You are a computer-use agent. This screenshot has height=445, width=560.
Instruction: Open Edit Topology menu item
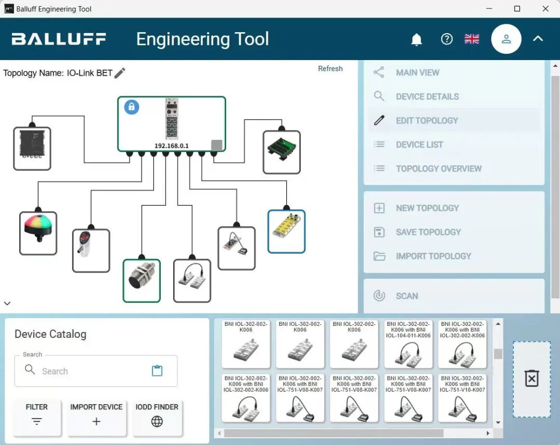[427, 121]
